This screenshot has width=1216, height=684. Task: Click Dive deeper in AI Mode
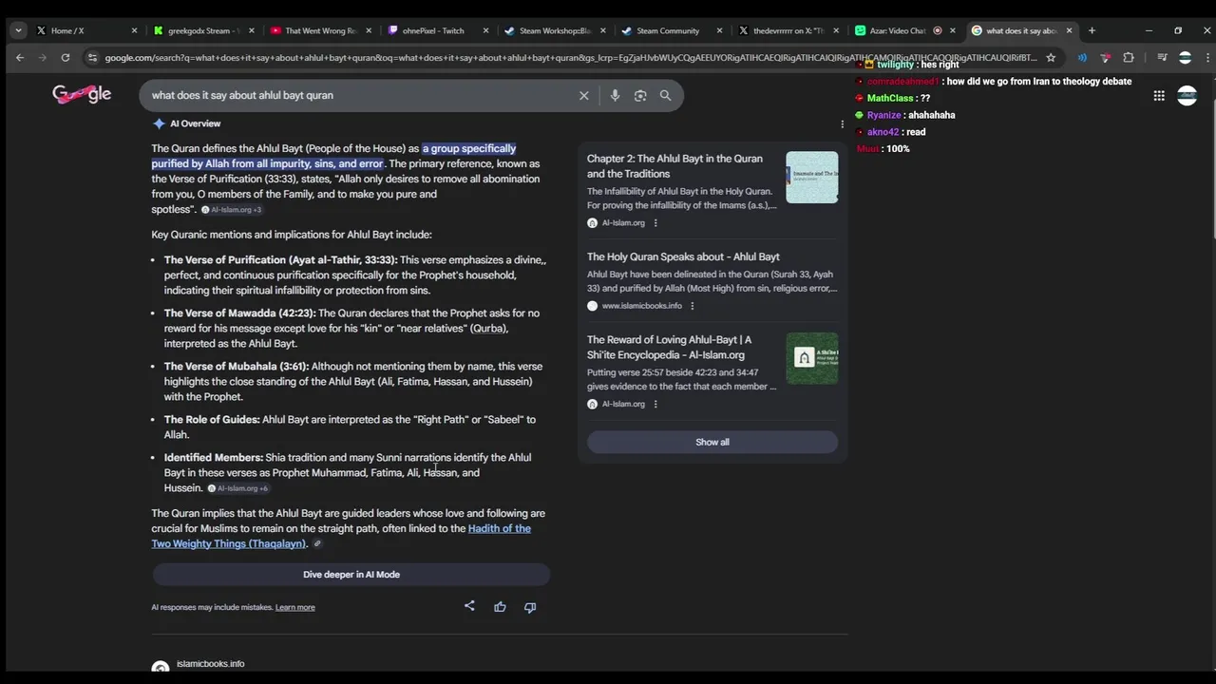[x=351, y=574]
